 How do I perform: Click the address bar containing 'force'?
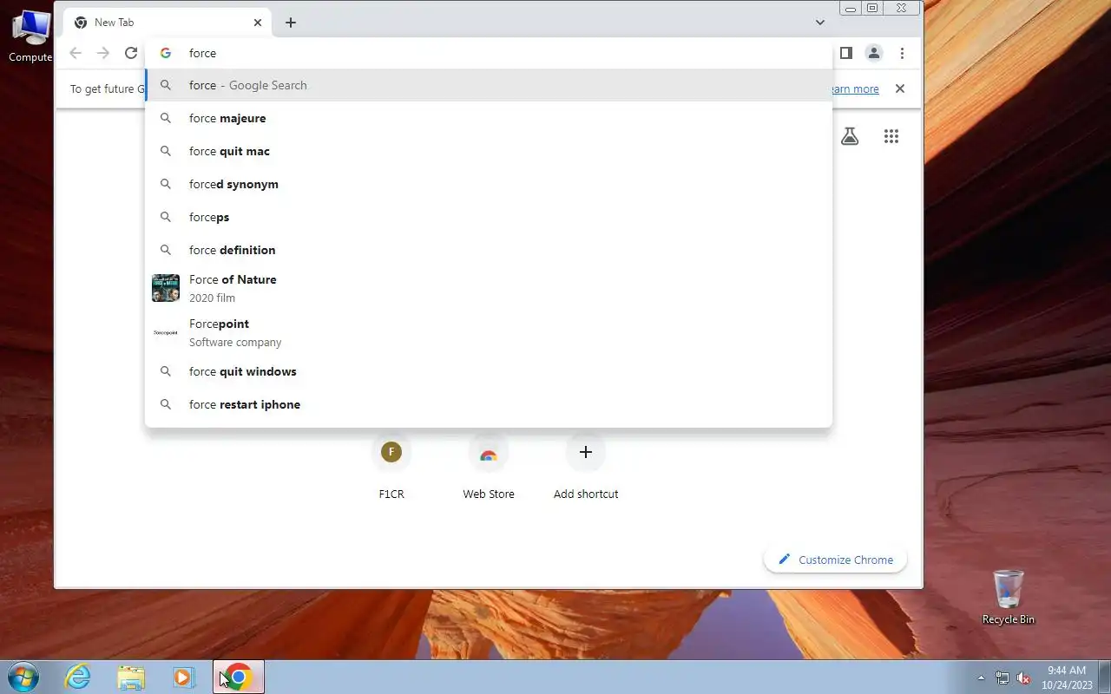click(489, 53)
